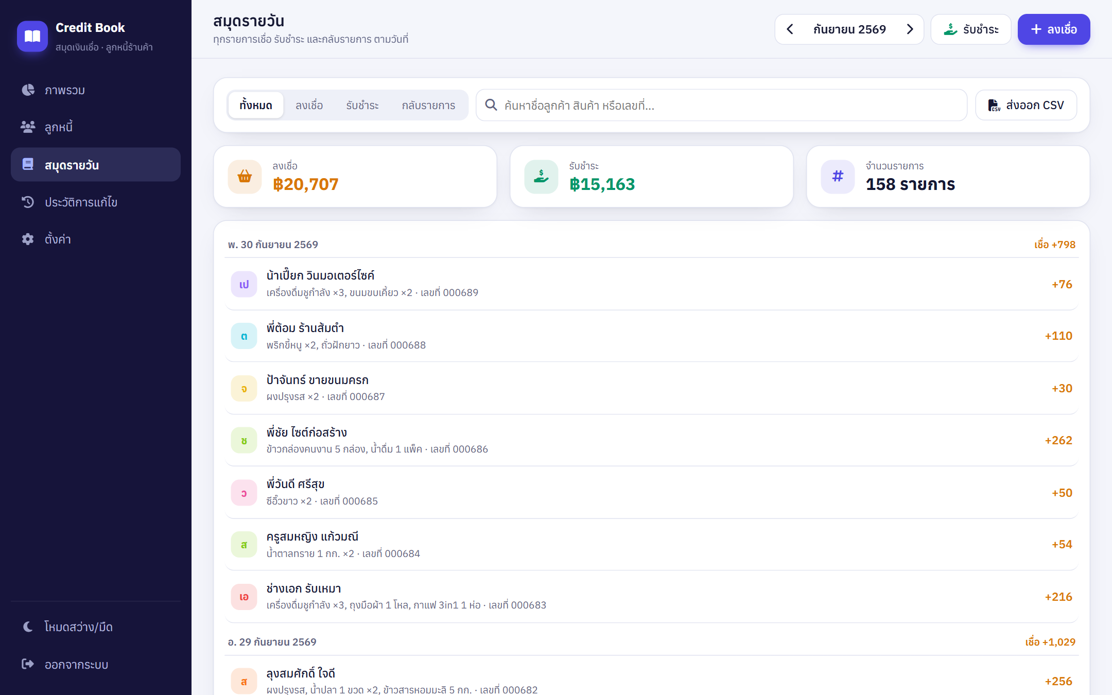Viewport: 1112px width, 695px height.
Task: Open entry ครูสมหญิง แก้วมณี
Action: (651, 545)
